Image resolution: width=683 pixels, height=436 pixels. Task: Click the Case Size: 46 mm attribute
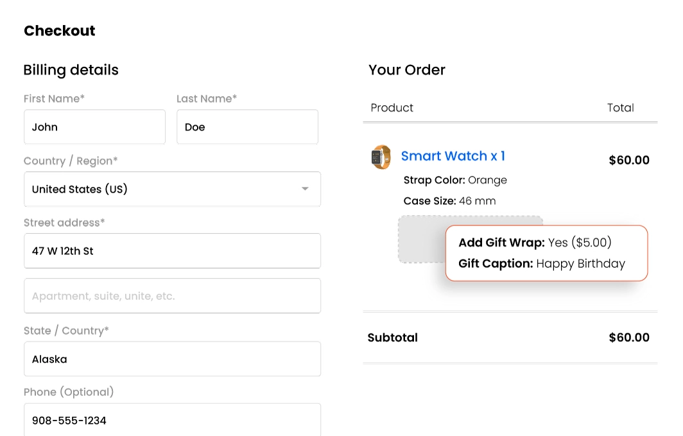click(x=449, y=201)
